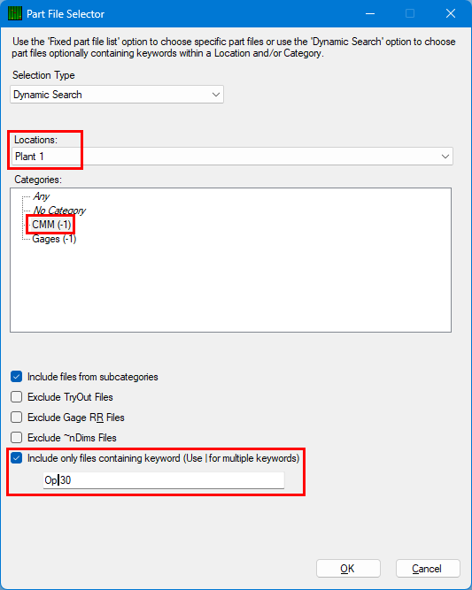Select Plant 1 in Locations combo box
Screen dimensions: 472x590
232,157
